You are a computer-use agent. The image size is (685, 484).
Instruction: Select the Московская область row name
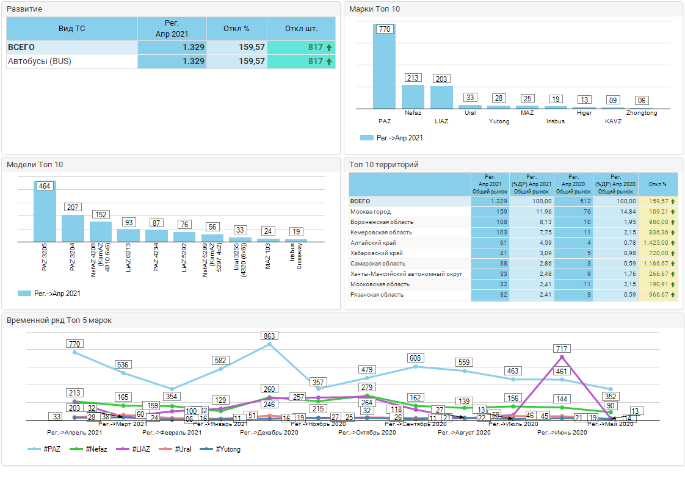[380, 284]
